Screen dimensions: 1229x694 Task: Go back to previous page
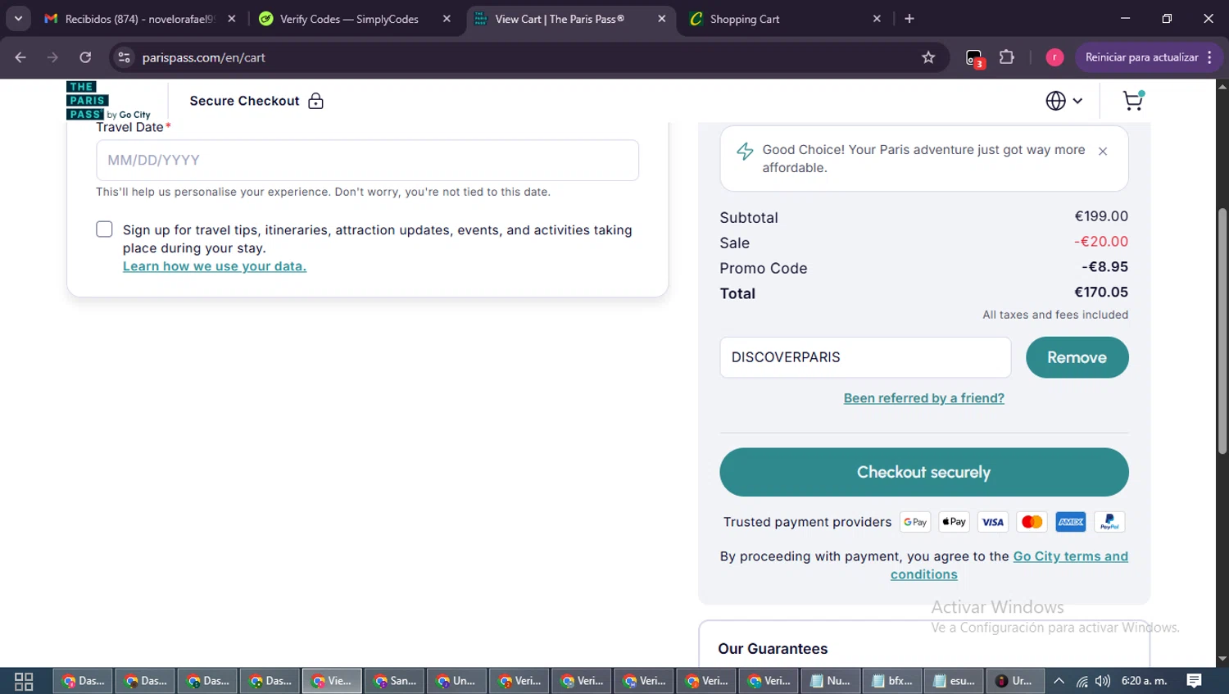coord(20,57)
